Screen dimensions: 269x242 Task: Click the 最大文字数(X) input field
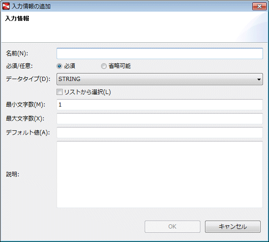tap(160, 118)
